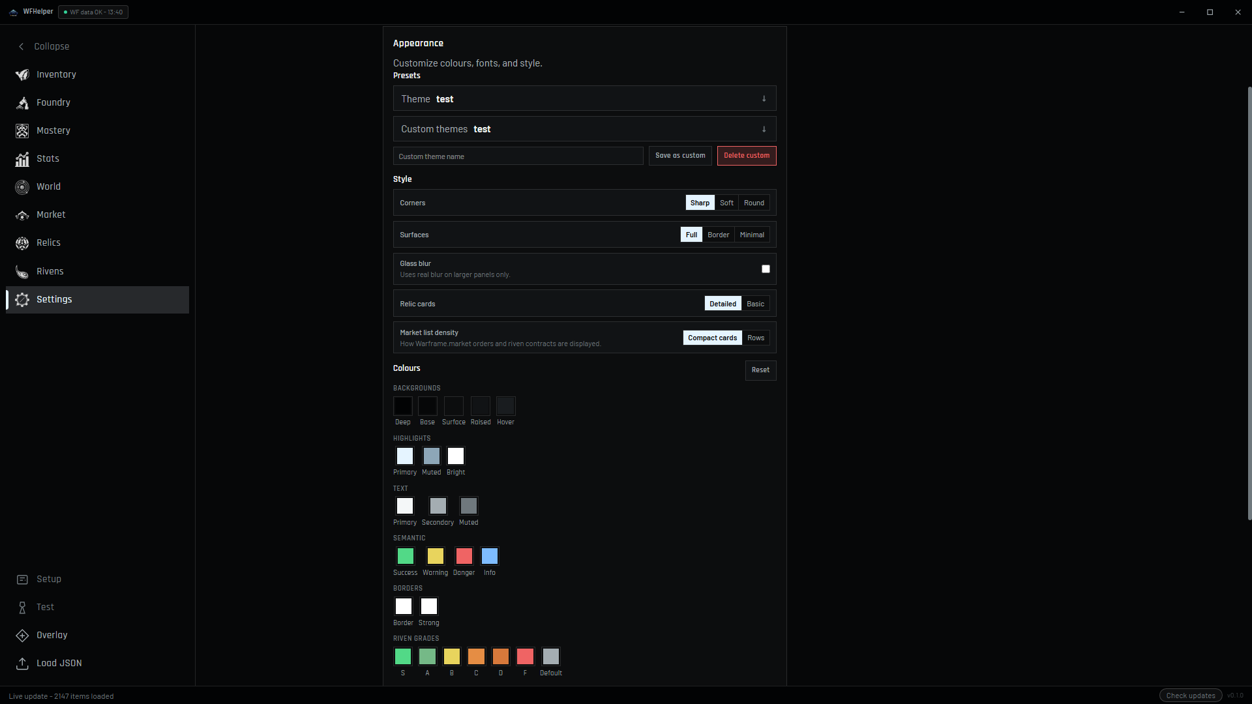
Task: Select Compact cards for market density
Action: click(x=712, y=338)
